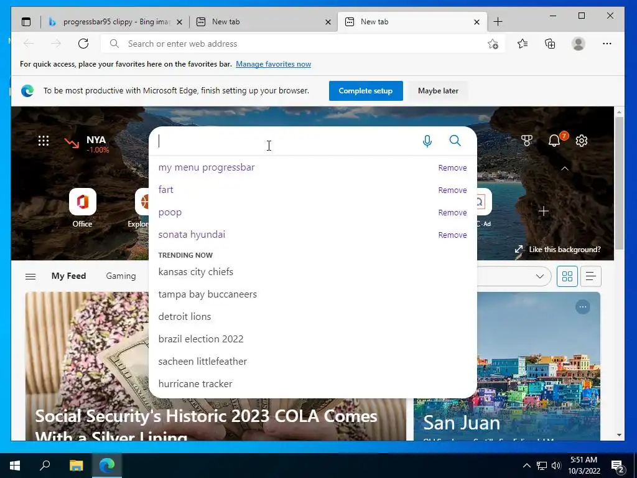
Task: Open network icon in system tray
Action: (541, 466)
